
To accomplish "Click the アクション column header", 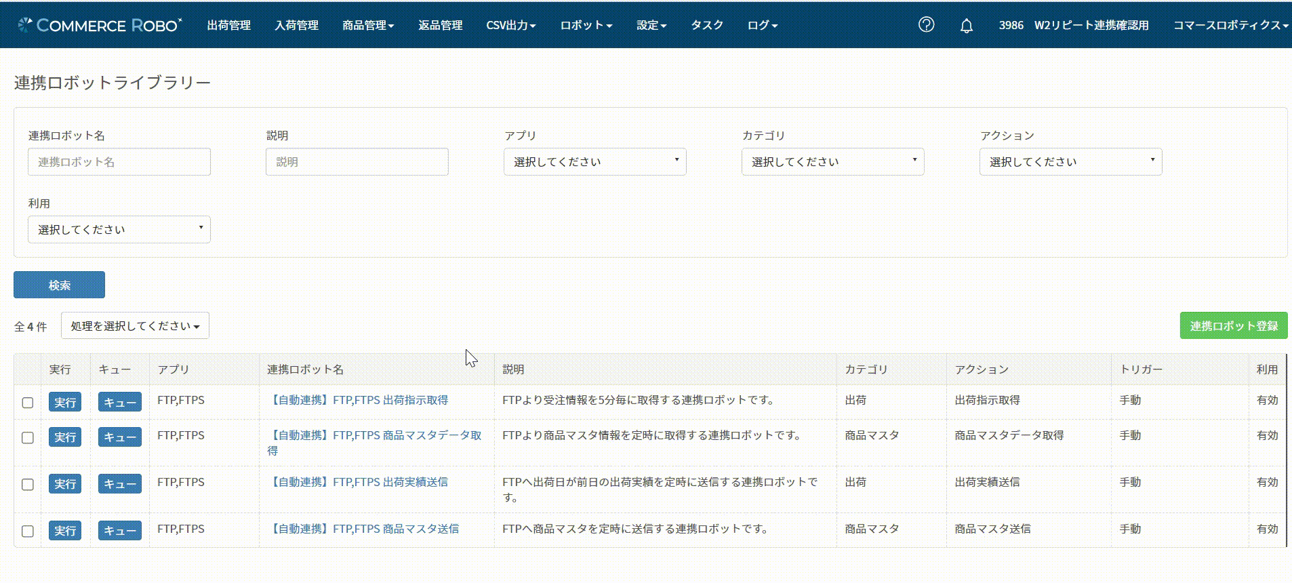I will [982, 369].
